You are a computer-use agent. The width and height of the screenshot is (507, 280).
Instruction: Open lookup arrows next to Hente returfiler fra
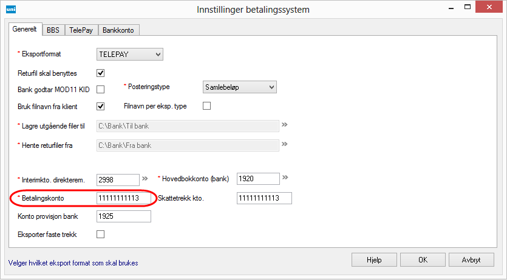[284, 145]
